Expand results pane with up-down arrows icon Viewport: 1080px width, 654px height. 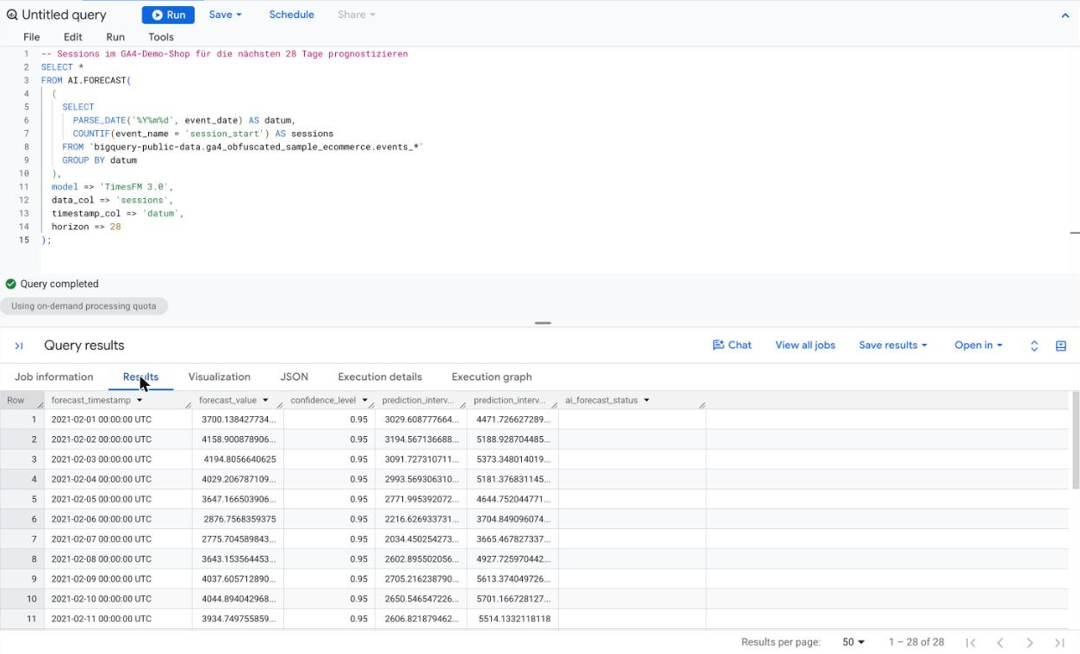1034,346
